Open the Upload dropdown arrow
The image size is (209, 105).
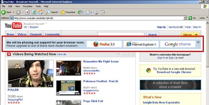click(196, 35)
